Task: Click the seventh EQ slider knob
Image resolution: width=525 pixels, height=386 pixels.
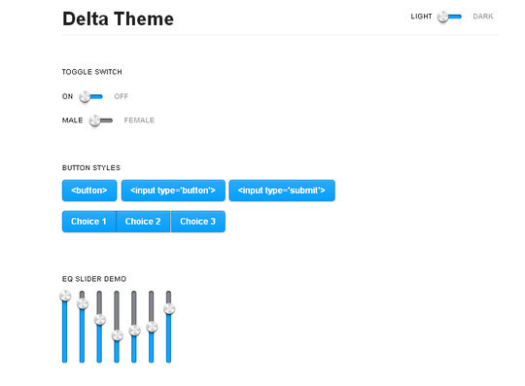Action: tap(169, 308)
